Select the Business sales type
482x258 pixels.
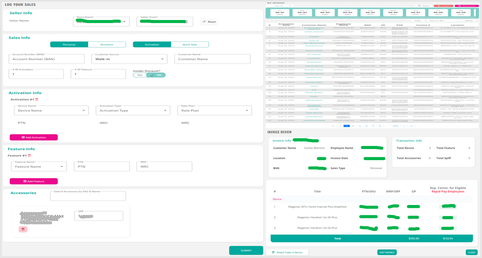107,44
